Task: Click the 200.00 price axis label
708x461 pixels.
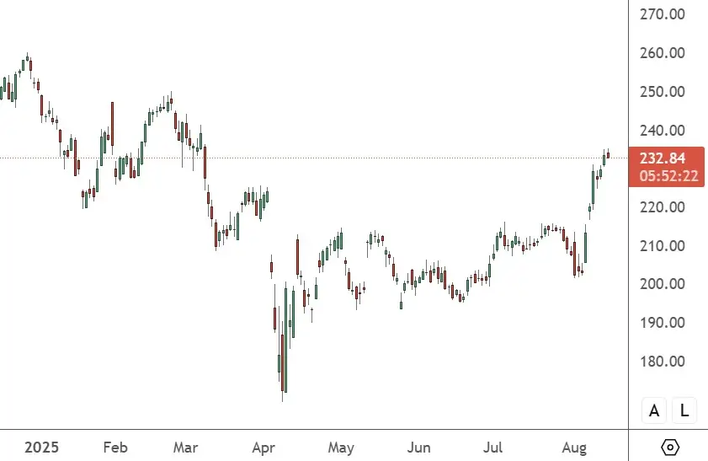Action: point(662,284)
